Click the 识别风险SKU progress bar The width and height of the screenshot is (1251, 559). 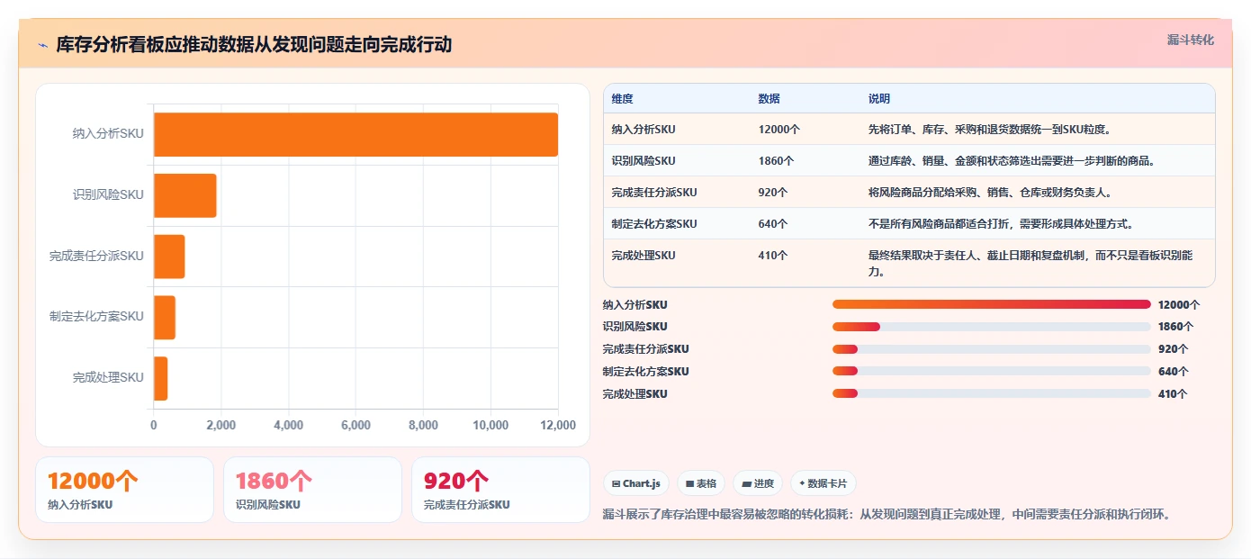pos(991,327)
